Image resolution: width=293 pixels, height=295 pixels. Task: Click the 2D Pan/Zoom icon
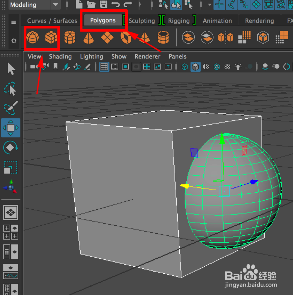coord(77,67)
